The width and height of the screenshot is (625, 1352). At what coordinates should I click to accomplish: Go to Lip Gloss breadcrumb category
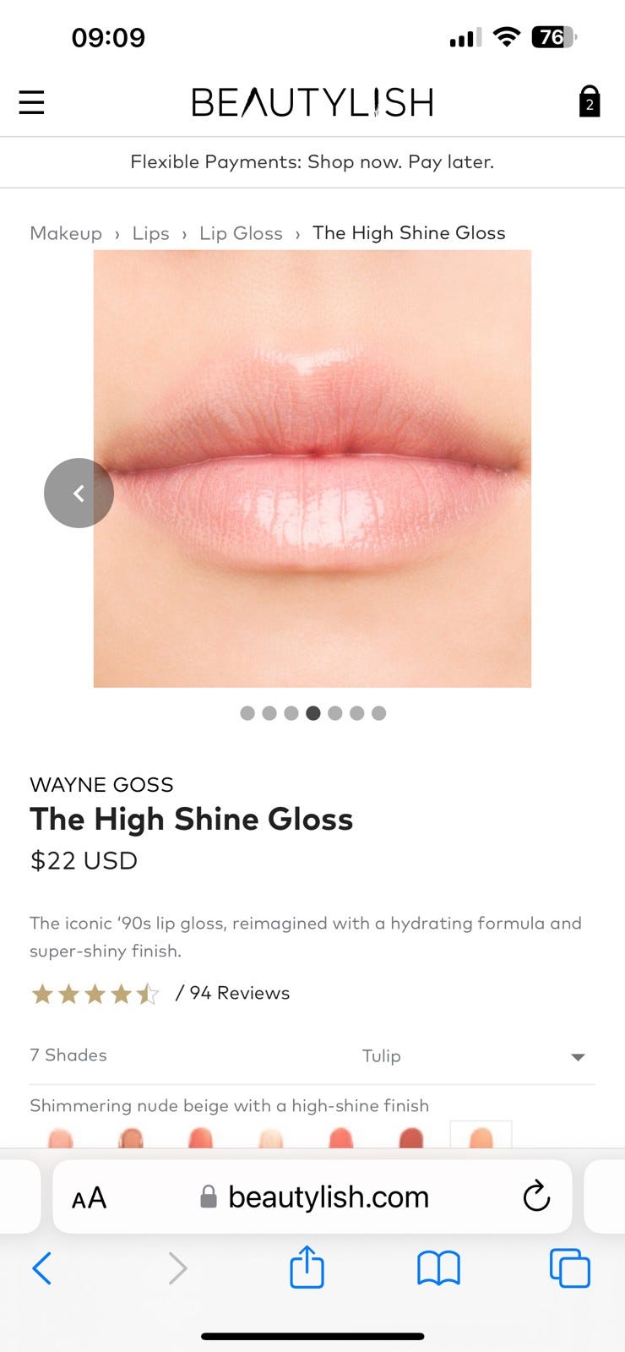tap(241, 233)
